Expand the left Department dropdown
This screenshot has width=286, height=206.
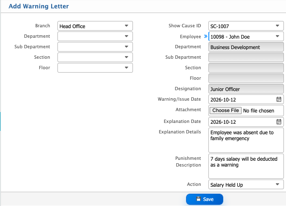click(95, 37)
